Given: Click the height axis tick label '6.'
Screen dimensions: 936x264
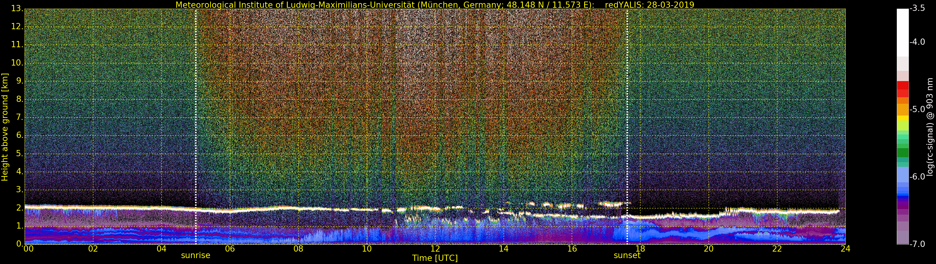Looking at the screenshot, I should 19,135.
